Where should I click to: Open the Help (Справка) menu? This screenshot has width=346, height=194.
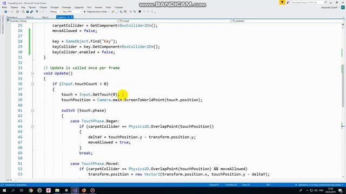tap(119, 7)
